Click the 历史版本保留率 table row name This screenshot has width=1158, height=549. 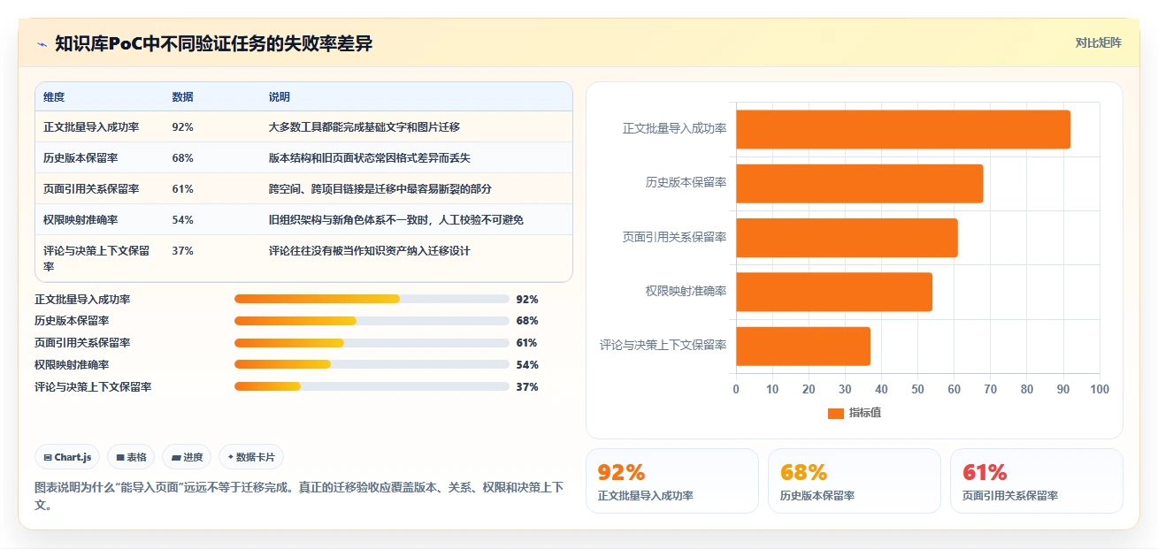(x=81, y=158)
